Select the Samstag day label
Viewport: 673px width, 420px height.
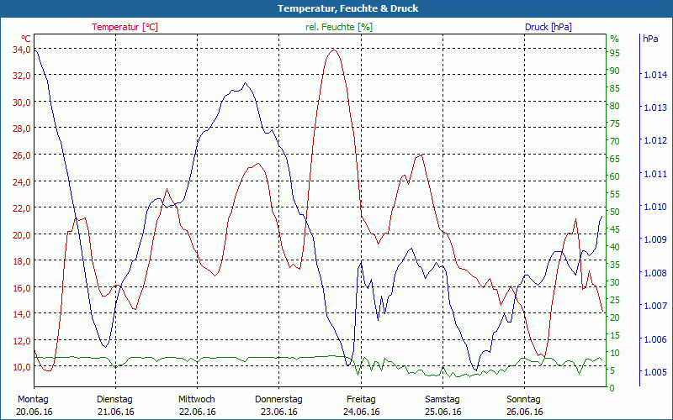(x=442, y=399)
